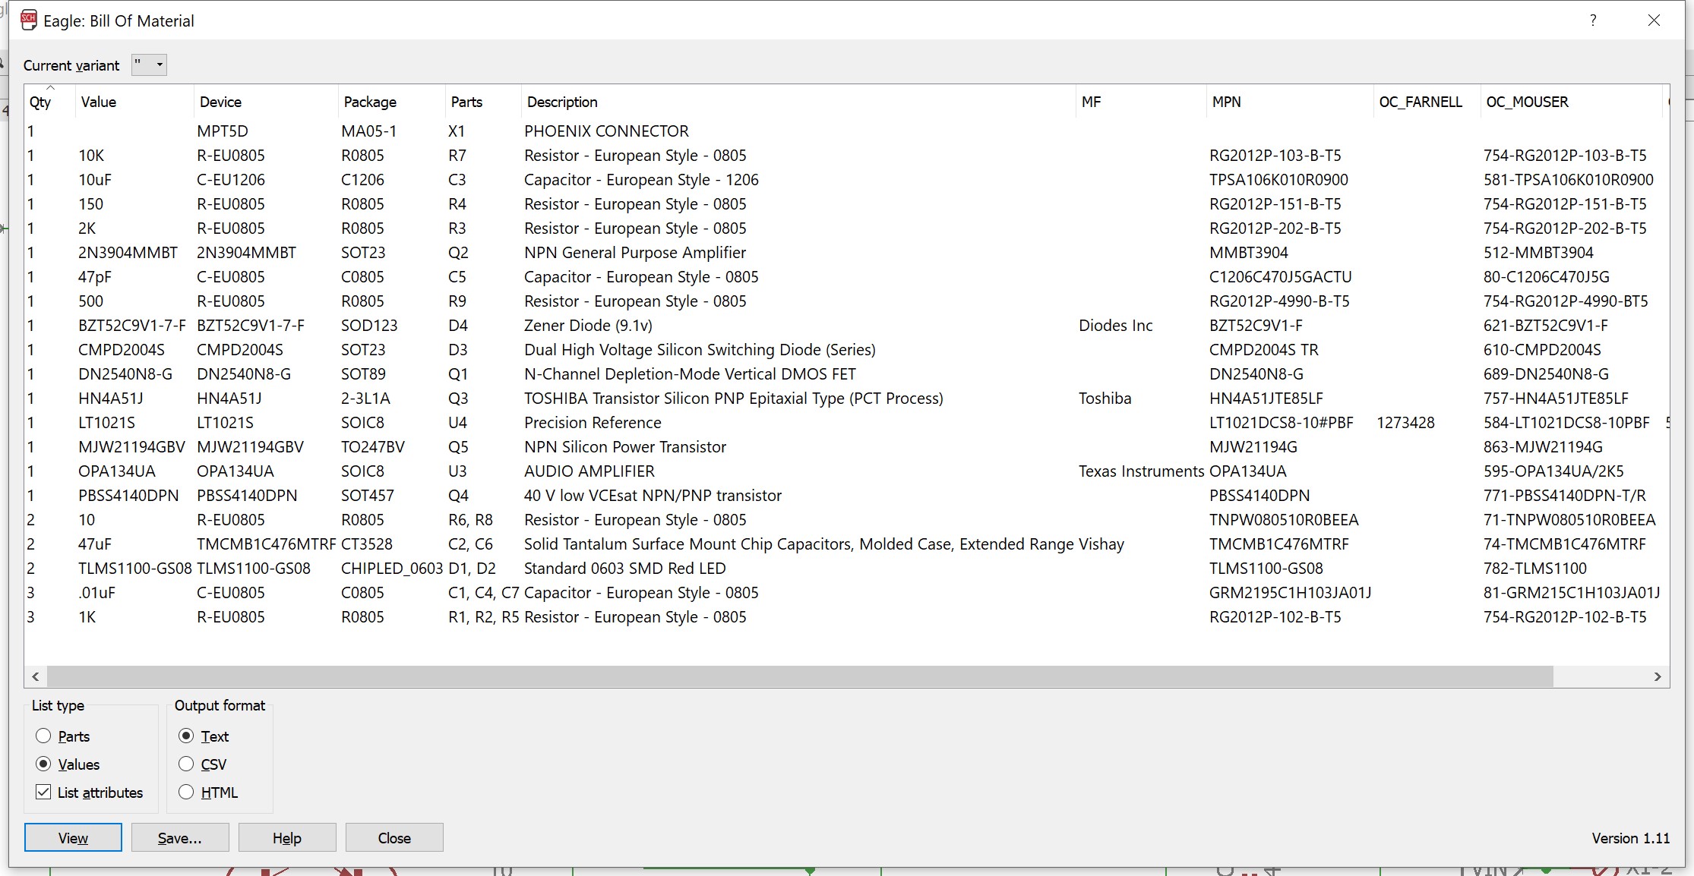The height and width of the screenshot is (876, 1694).
Task: Click the MPN column header
Action: 1226,102
